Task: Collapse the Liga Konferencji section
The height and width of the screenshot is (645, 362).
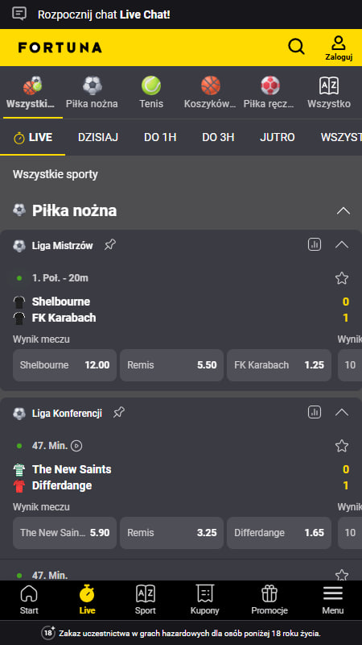Action: click(341, 412)
